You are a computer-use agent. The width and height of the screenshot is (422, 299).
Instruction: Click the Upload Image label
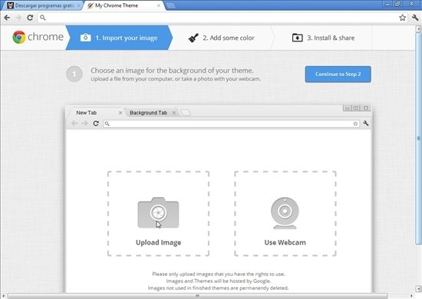point(158,242)
